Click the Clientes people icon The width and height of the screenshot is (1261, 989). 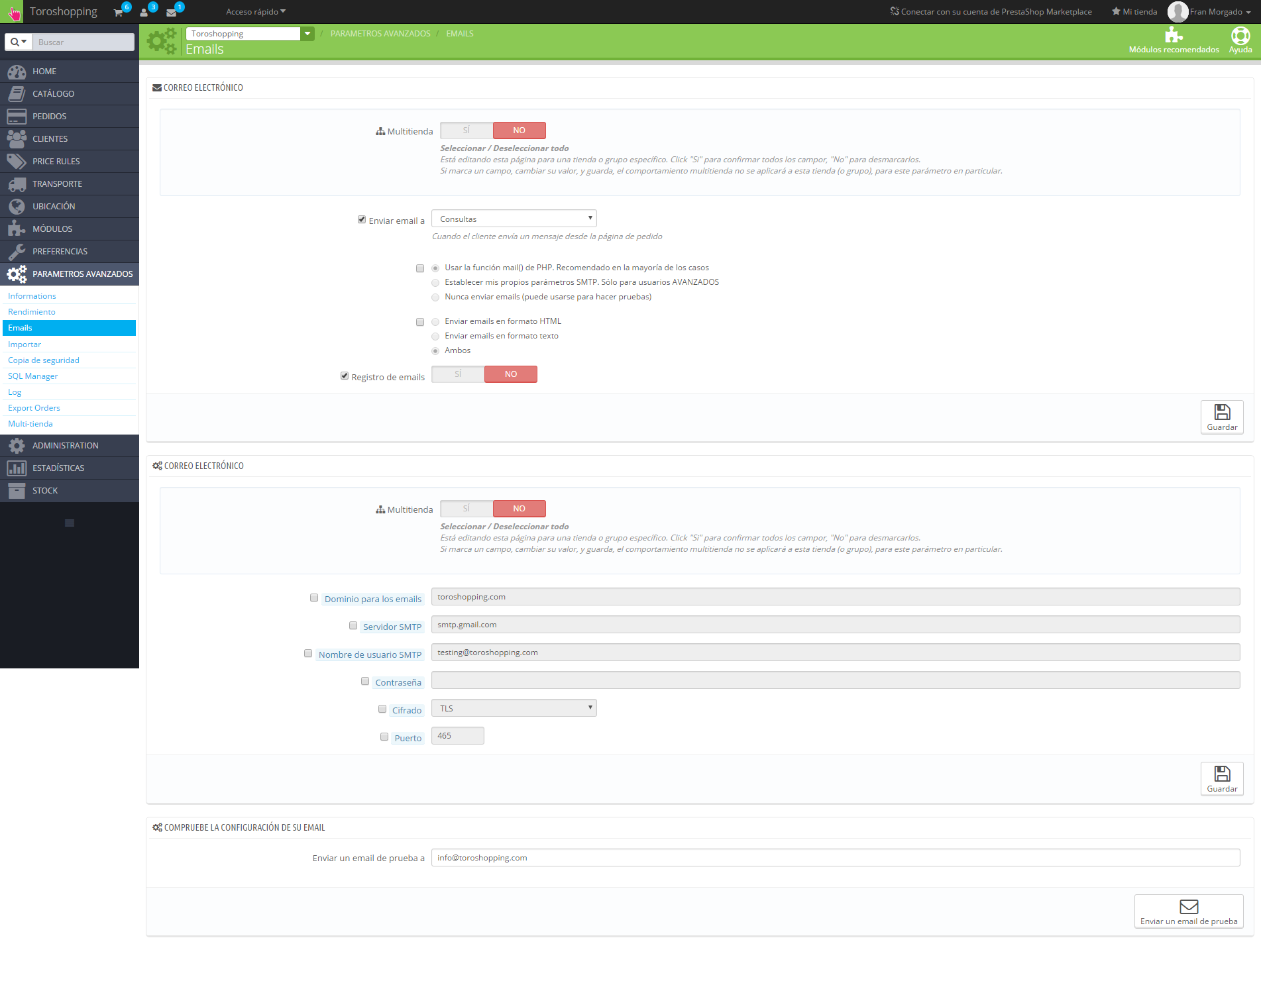[17, 139]
